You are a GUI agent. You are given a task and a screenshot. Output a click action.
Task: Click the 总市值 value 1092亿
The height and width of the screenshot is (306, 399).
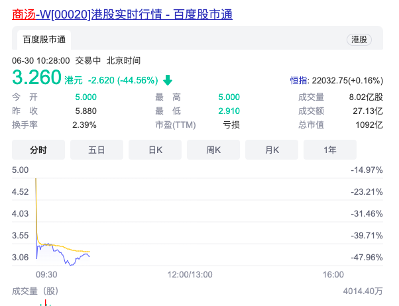click(x=369, y=125)
